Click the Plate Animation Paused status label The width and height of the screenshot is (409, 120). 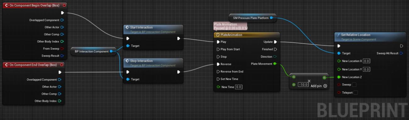coord(230,26)
